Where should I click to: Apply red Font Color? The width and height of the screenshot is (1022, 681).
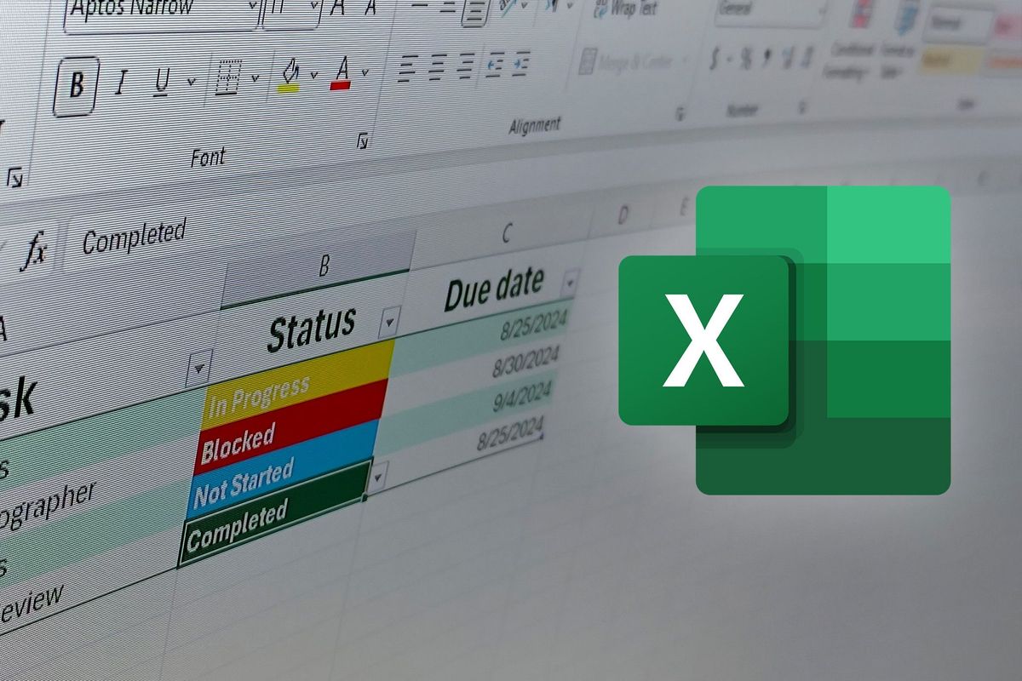(x=343, y=73)
